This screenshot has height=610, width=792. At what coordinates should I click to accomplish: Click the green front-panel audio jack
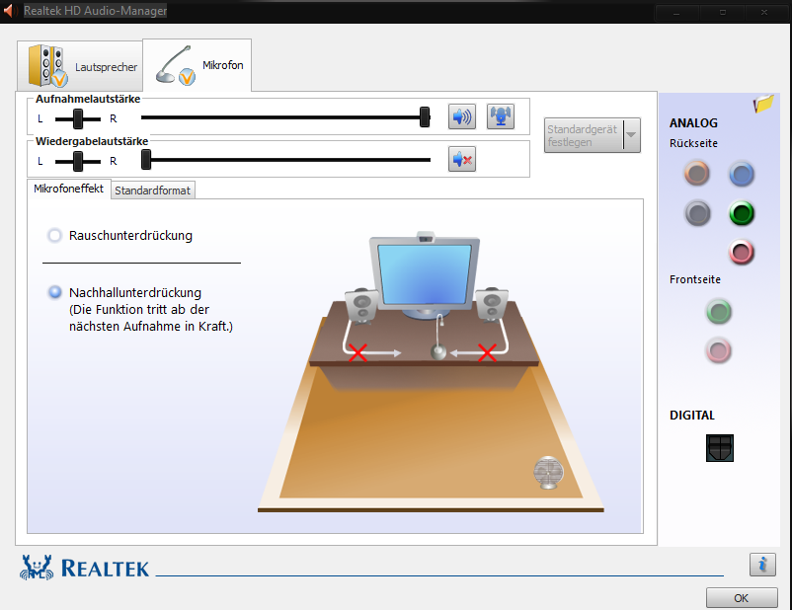pos(718,311)
